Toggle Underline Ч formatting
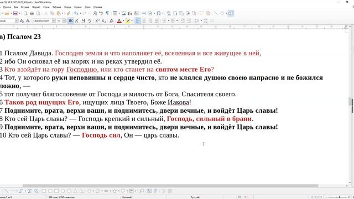The width and height of the screenshot is (354, 199). [x=83, y=21]
